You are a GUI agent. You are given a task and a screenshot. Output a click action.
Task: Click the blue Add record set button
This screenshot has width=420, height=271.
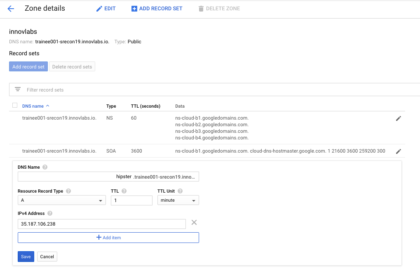(28, 67)
